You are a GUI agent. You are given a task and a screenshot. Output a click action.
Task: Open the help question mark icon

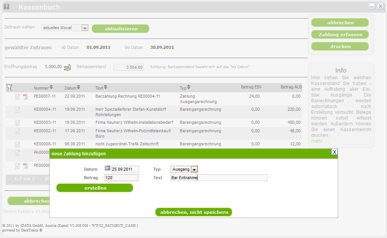pyautogui.click(x=7, y=7)
